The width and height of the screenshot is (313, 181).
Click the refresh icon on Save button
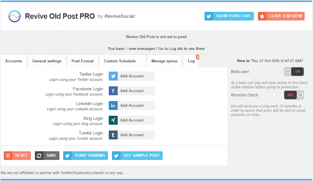point(39,156)
